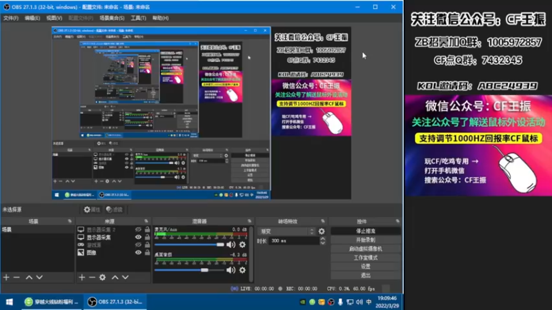
Task: Undock the 控件 panel via its header icon
Action: click(397, 221)
